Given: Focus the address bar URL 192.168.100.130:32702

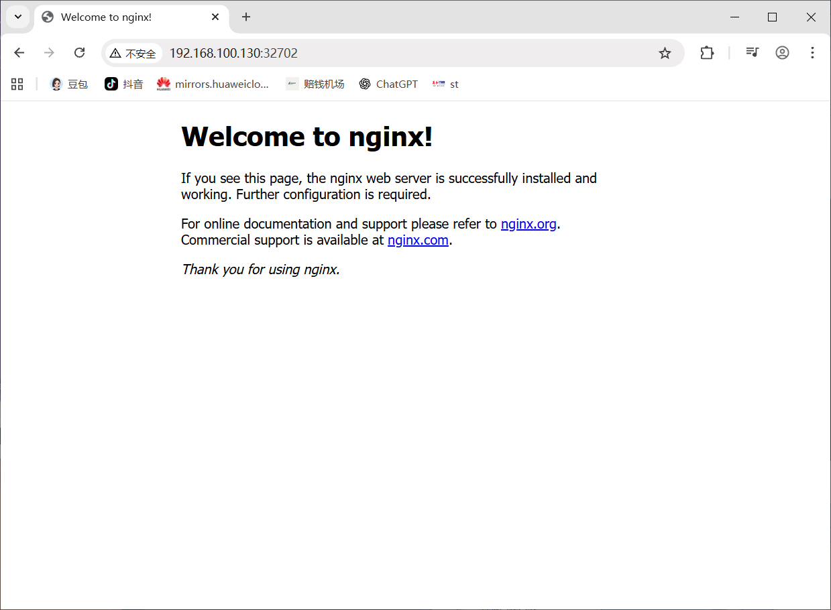Looking at the screenshot, I should pyautogui.click(x=233, y=53).
